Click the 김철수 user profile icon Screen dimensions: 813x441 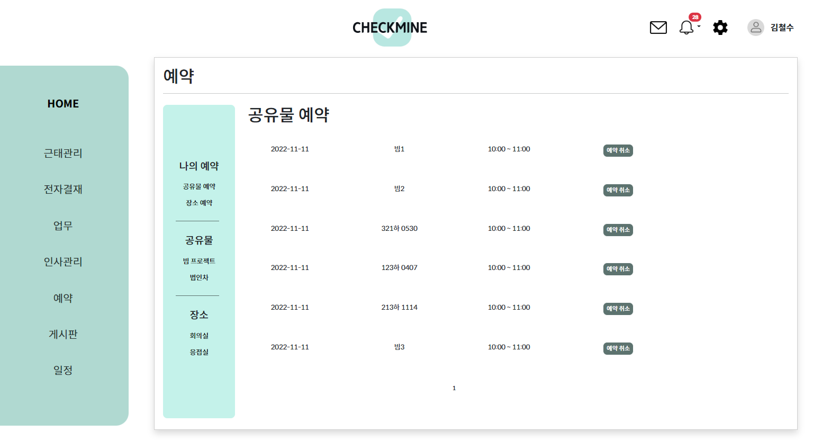coord(756,27)
